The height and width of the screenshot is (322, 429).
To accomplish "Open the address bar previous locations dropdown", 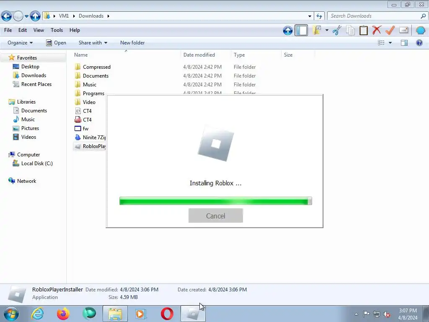I will [x=310, y=16].
